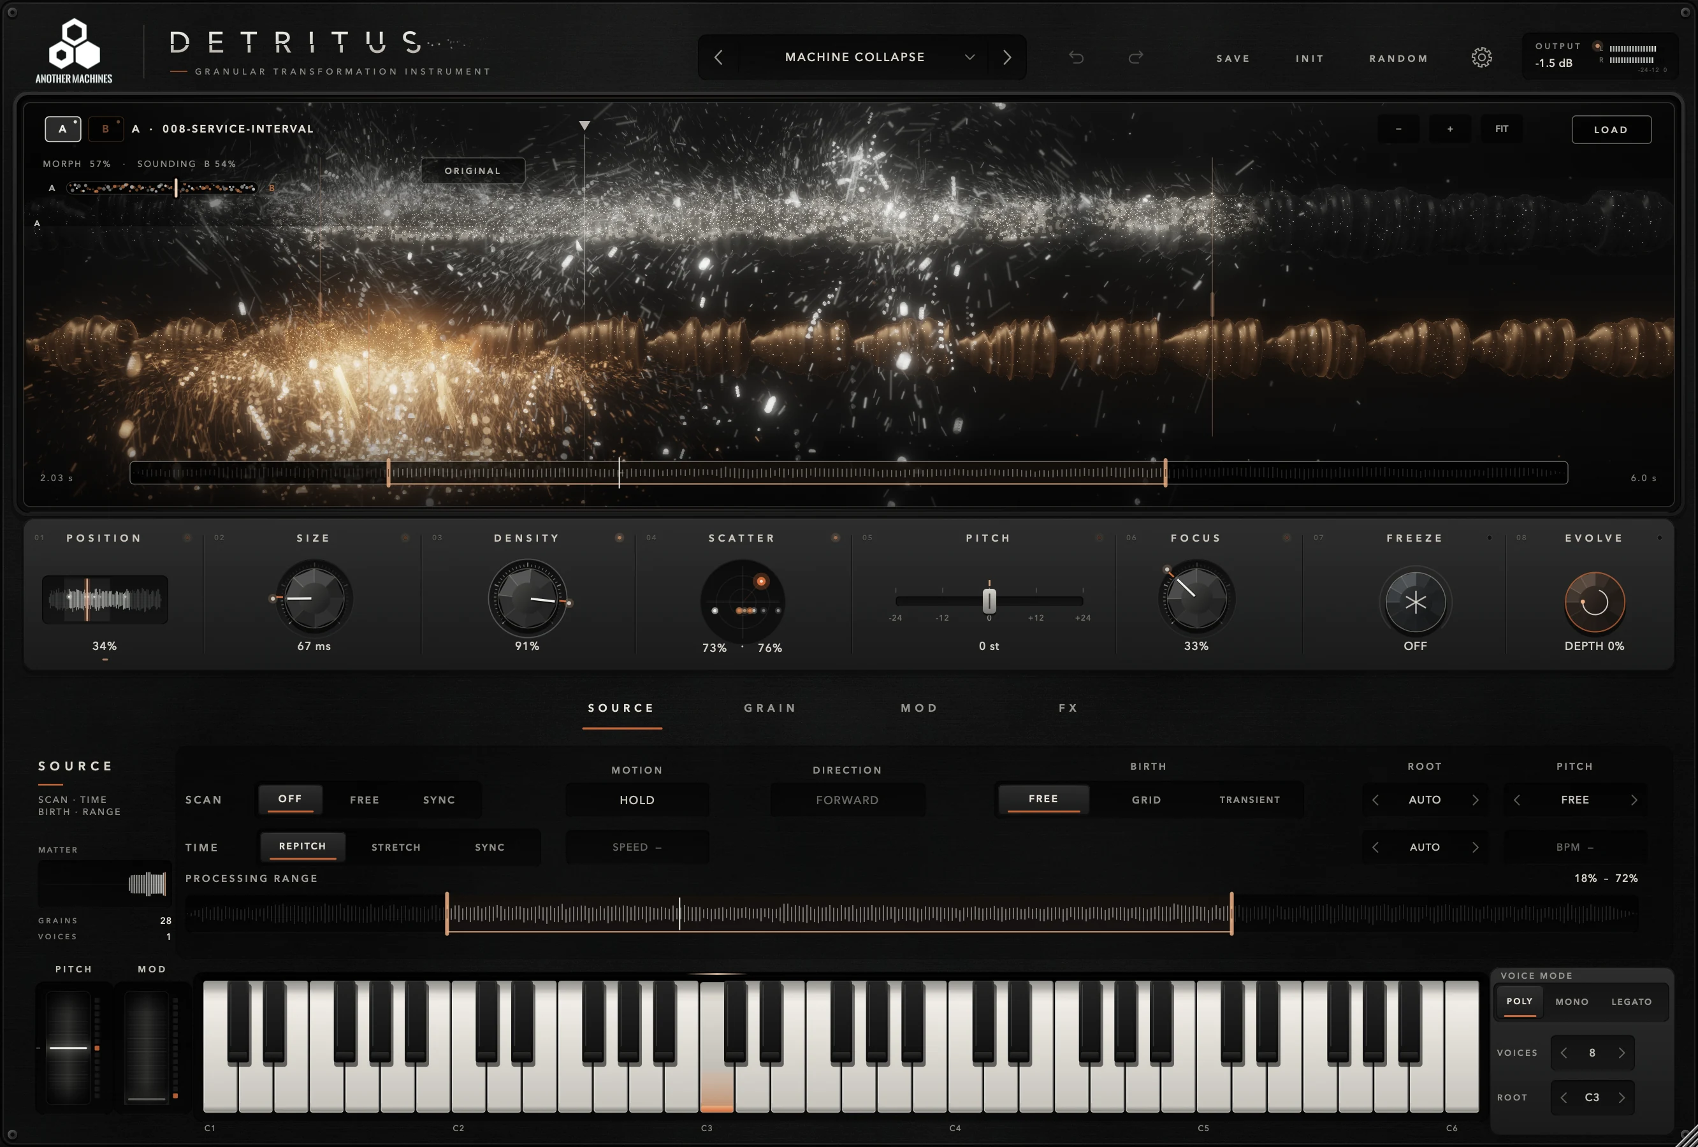Image resolution: width=1698 pixels, height=1147 pixels.
Task: Toggle the FREEZE snowflake button
Action: 1415,602
